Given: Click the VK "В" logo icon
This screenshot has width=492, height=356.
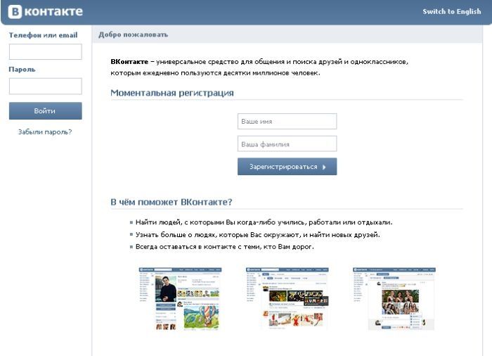Looking at the screenshot, I should pos(13,12).
